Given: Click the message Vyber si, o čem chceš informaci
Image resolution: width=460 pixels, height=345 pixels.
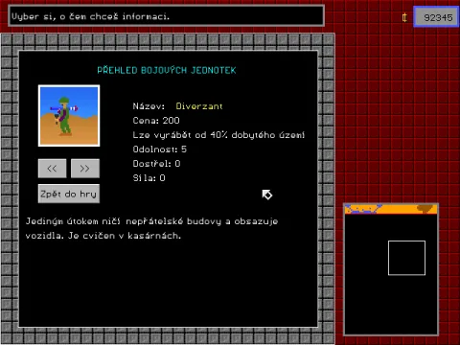Looking at the screenshot, I should click(x=90, y=16).
